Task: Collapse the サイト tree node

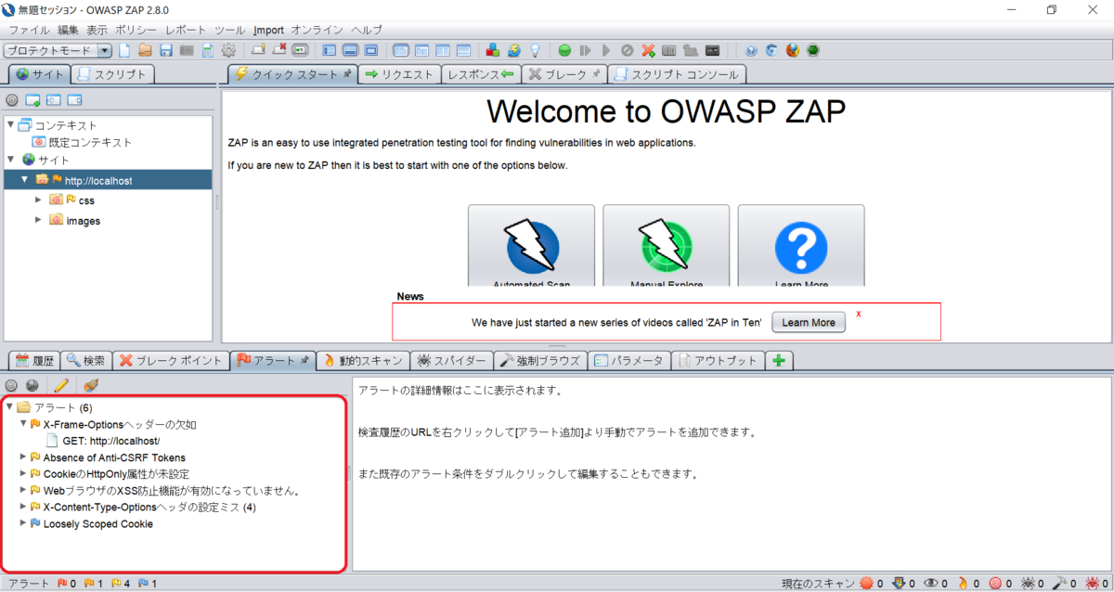Action: [x=10, y=160]
